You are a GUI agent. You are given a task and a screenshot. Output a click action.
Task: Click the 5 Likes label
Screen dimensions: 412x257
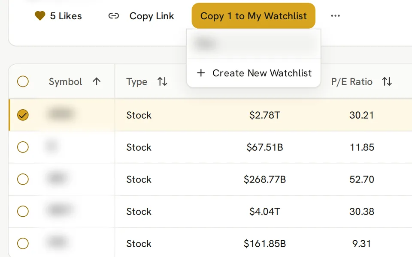pos(66,16)
